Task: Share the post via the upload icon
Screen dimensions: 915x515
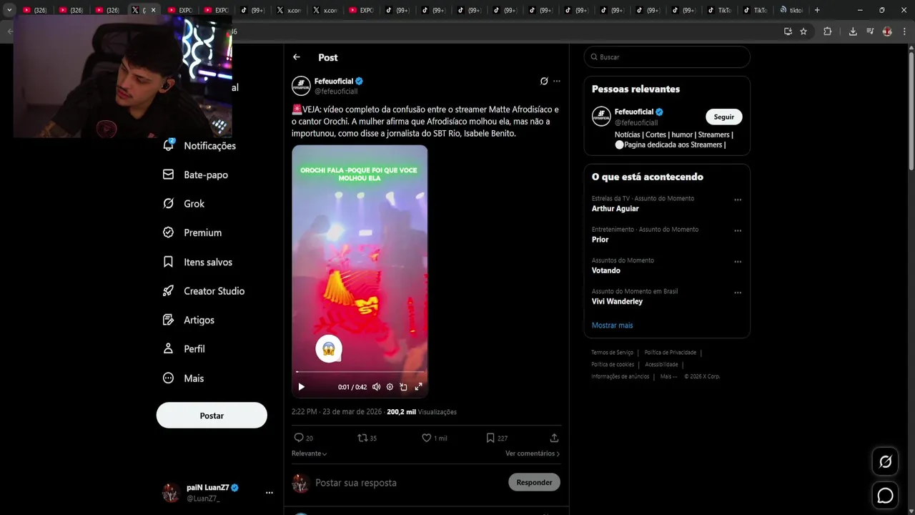Action: pyautogui.click(x=554, y=438)
